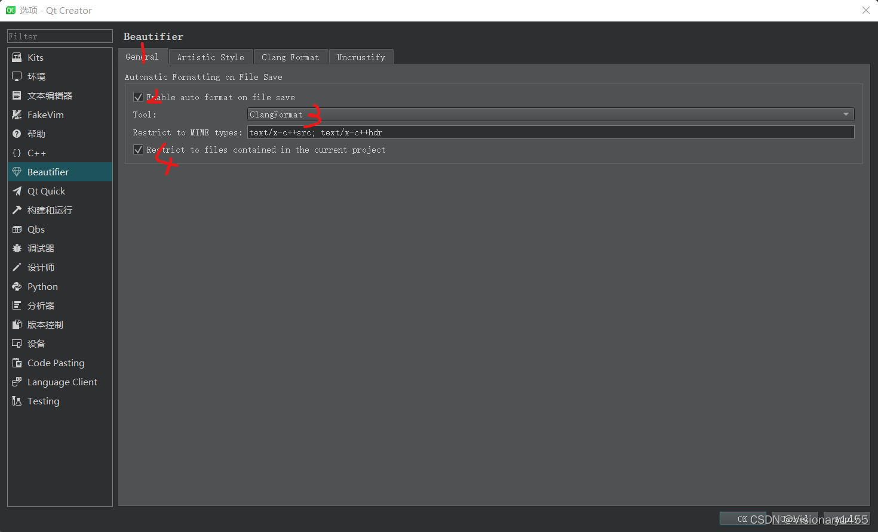Select the Beautifier diamond icon

click(x=17, y=172)
